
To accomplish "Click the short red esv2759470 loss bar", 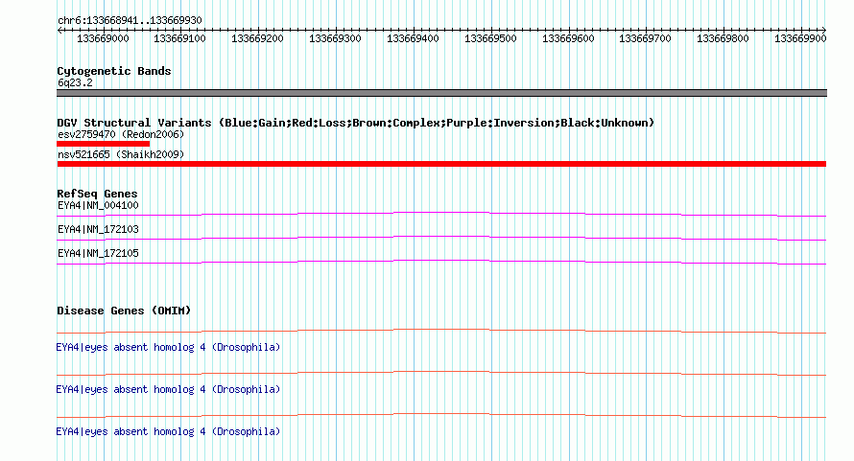I will (x=103, y=144).
